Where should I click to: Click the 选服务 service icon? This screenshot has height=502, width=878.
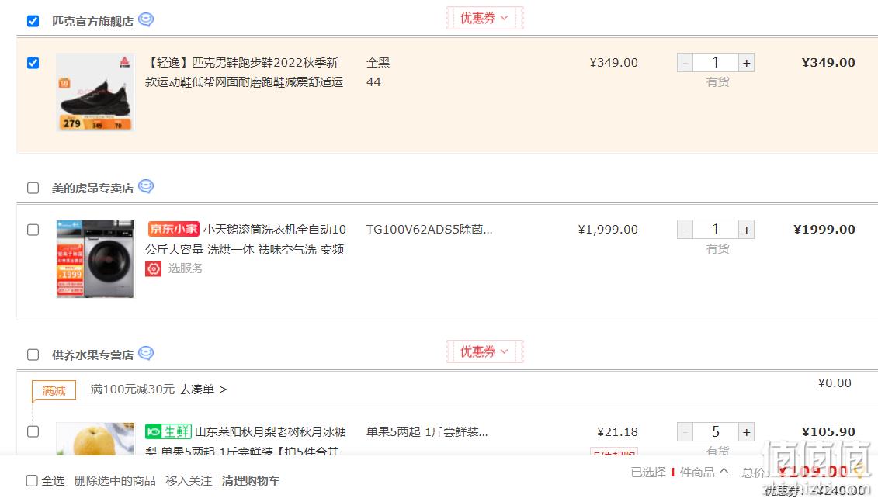154,268
